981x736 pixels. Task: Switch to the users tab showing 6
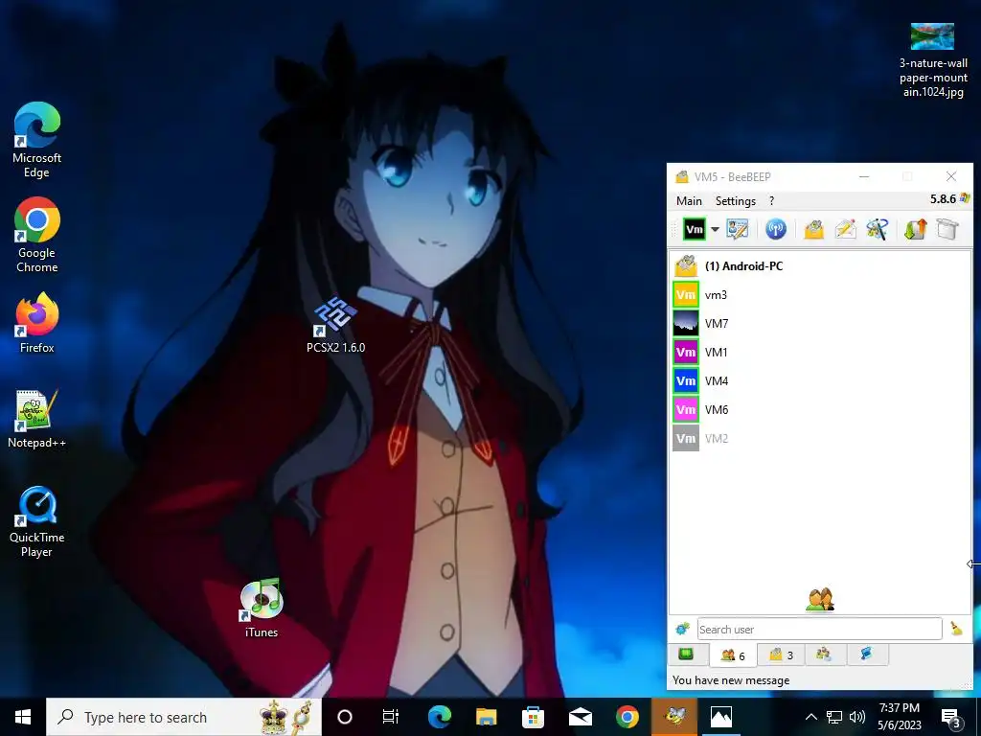tap(733, 655)
